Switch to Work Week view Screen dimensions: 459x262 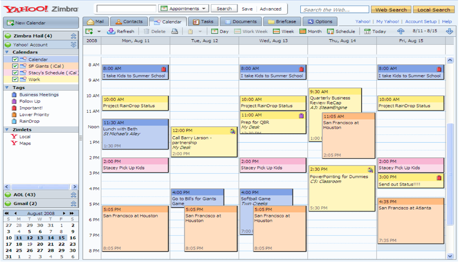pyautogui.click(x=251, y=31)
